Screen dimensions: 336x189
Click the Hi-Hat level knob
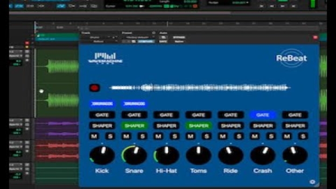pos(166,155)
